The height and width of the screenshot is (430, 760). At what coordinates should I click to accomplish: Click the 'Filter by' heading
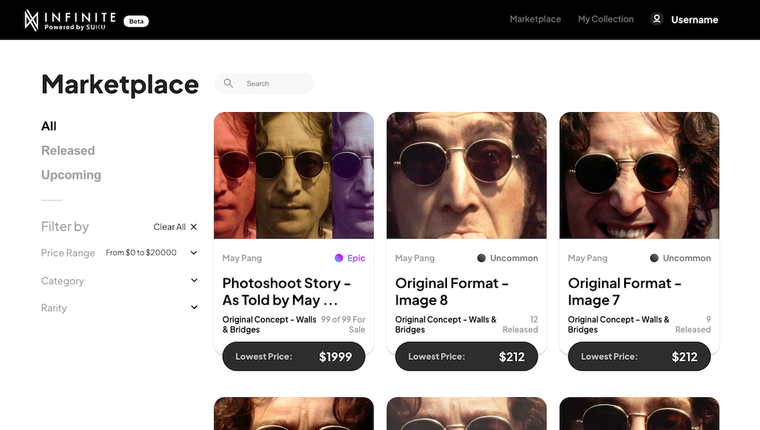click(x=65, y=226)
